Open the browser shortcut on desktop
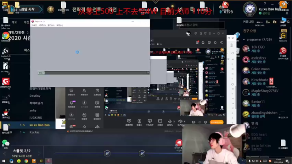The height and width of the screenshot is (164, 292). click(x=5, y=36)
